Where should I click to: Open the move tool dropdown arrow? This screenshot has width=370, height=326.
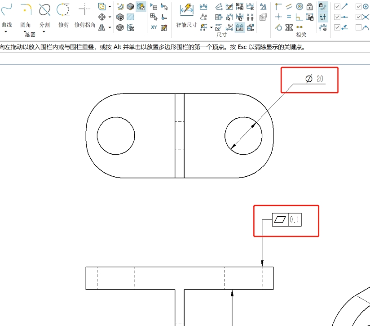click(110, 17)
